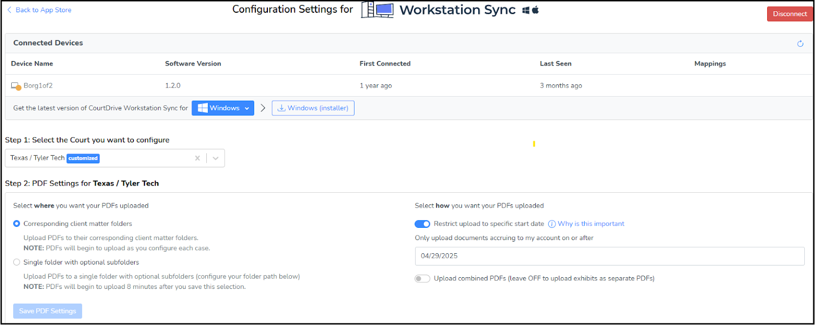815x325 pixels.
Task: Click the Borg1of2 device status icon
Action: [x=16, y=86]
